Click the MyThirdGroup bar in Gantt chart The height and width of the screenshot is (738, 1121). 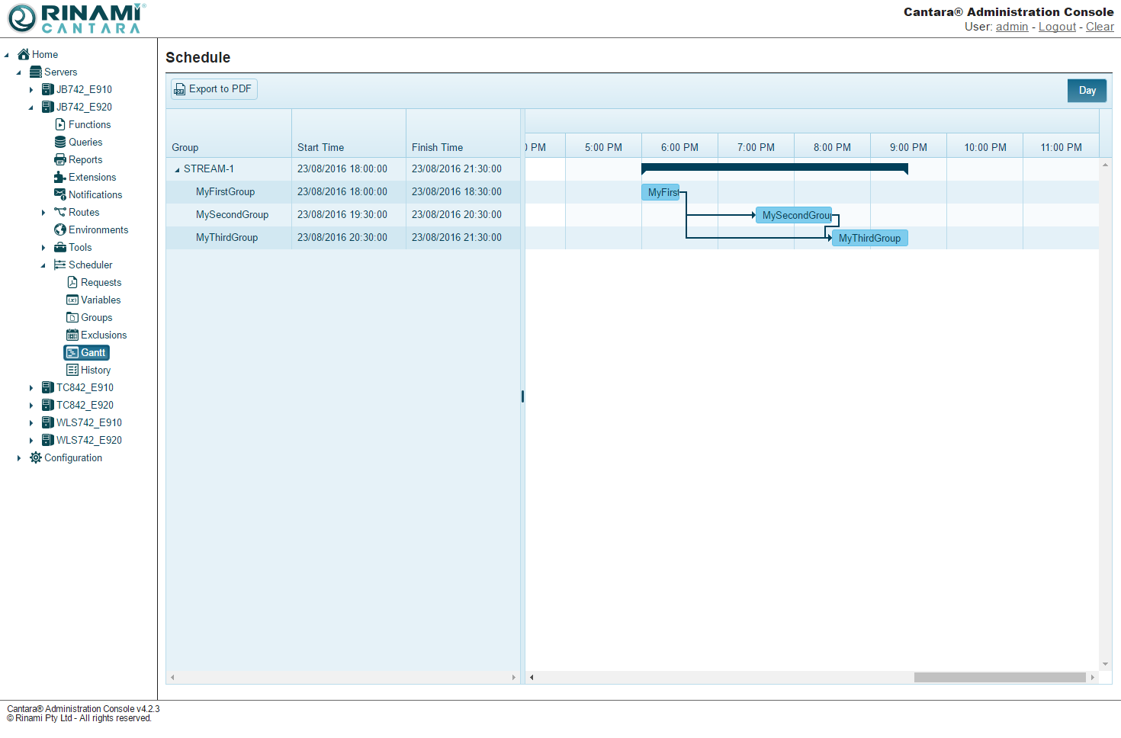(x=869, y=238)
